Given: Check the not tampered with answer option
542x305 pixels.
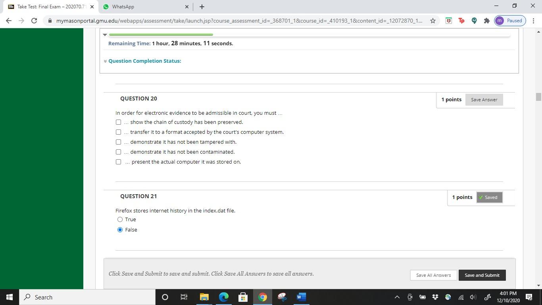Looking at the screenshot, I should tap(118, 142).
